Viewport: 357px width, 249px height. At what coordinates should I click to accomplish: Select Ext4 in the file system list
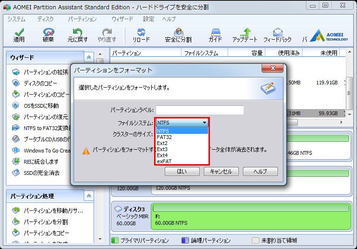click(x=182, y=155)
